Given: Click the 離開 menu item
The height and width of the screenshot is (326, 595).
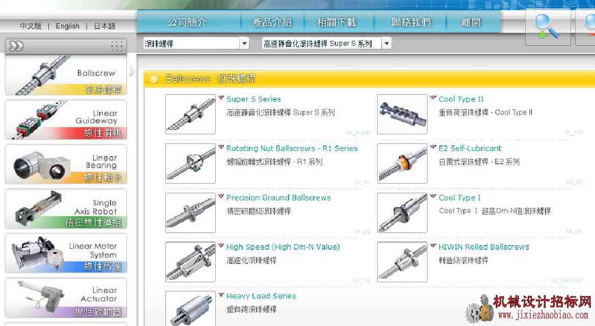Looking at the screenshot, I should [x=471, y=22].
